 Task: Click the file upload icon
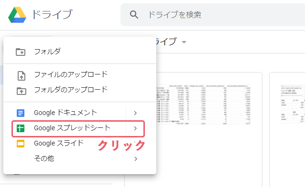click(x=22, y=76)
